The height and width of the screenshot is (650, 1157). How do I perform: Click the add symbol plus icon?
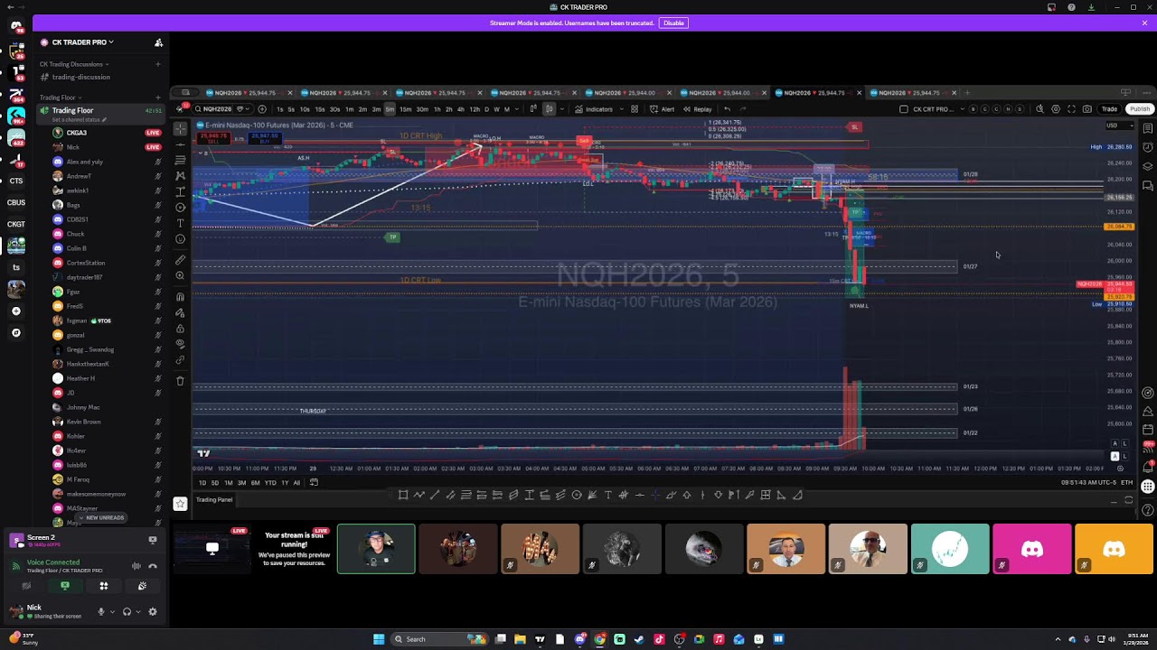point(262,109)
